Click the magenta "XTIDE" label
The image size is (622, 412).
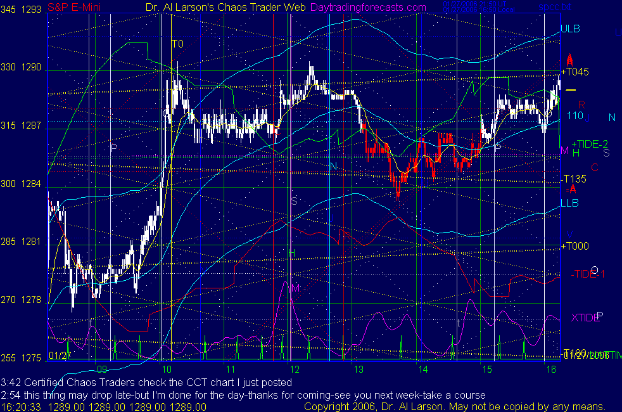[x=585, y=318]
